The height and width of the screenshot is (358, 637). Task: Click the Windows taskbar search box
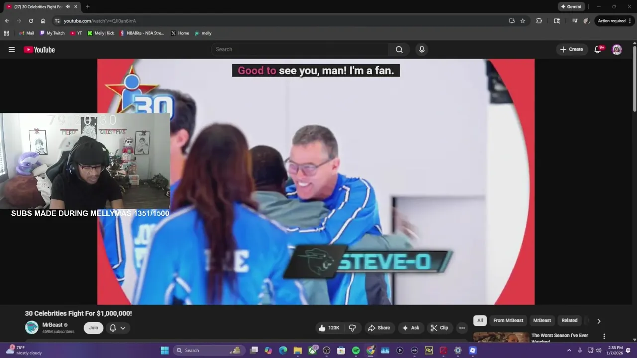(209, 350)
